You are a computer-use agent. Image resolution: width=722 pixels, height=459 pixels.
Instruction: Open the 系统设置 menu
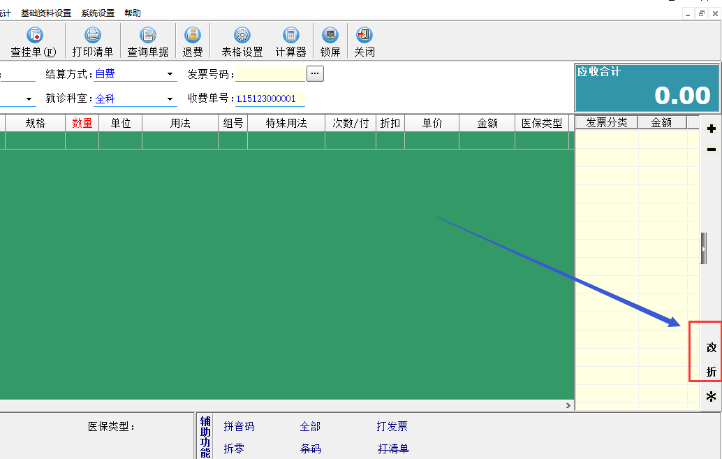pyautogui.click(x=98, y=13)
